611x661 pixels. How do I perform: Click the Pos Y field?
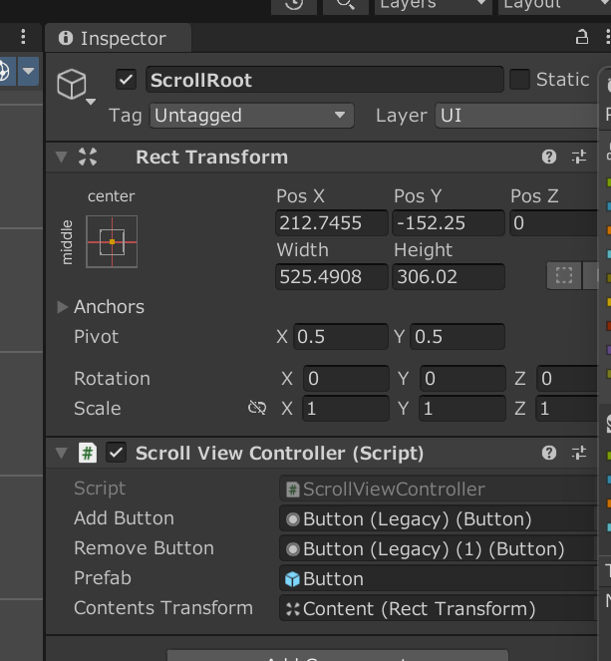tap(449, 223)
